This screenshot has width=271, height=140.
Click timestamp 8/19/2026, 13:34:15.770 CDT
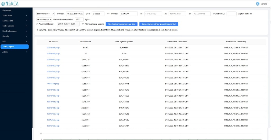coord(236,48)
